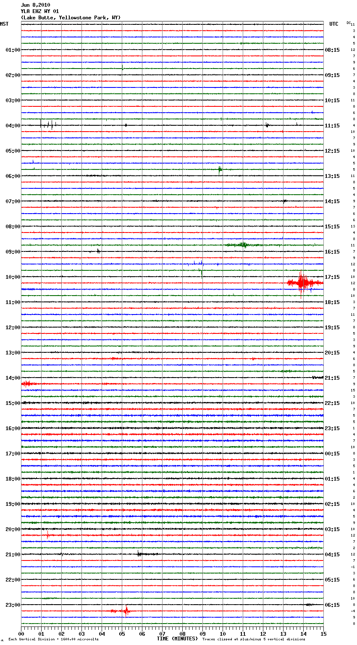357x645 pixels.
Task: Click the 21:15 UTC time label
Action: point(332,378)
